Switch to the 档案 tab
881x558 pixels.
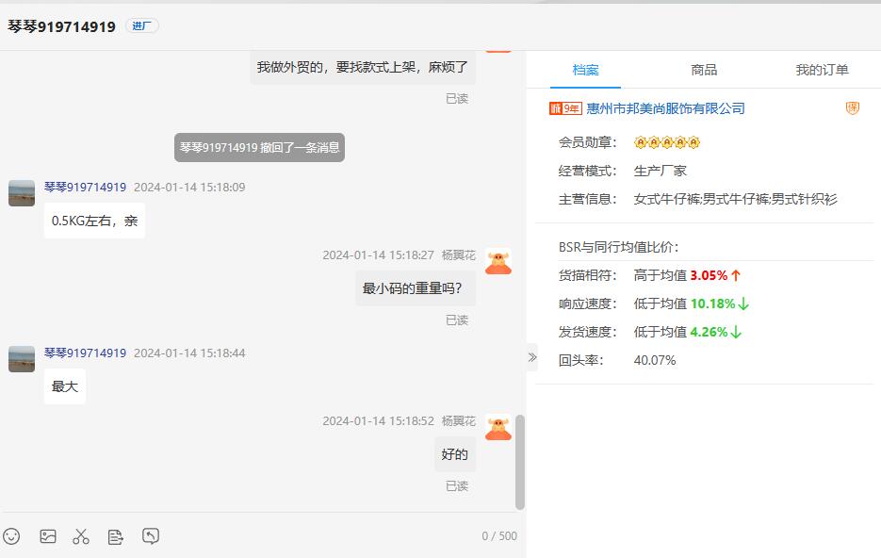coord(585,70)
